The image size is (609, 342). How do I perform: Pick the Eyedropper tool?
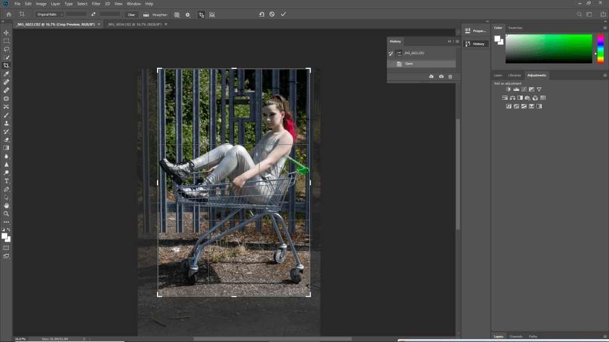(x=7, y=74)
